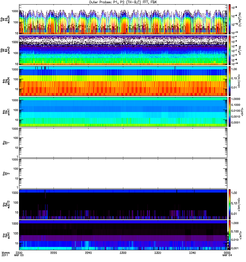This screenshot has width=246, height=262.
Task: Click the (V/m)²/Hz color bar of top panel
Action: pos(230,19)
